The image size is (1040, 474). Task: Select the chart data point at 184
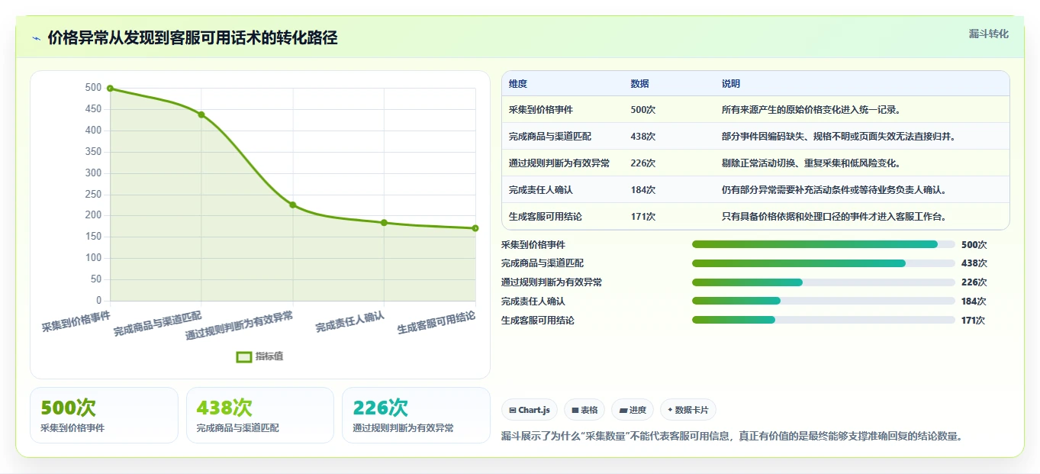click(x=384, y=223)
